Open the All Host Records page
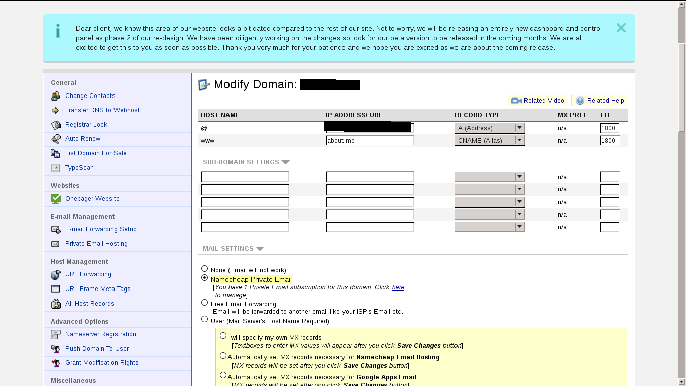Screen dimensions: 686x386 [89, 304]
